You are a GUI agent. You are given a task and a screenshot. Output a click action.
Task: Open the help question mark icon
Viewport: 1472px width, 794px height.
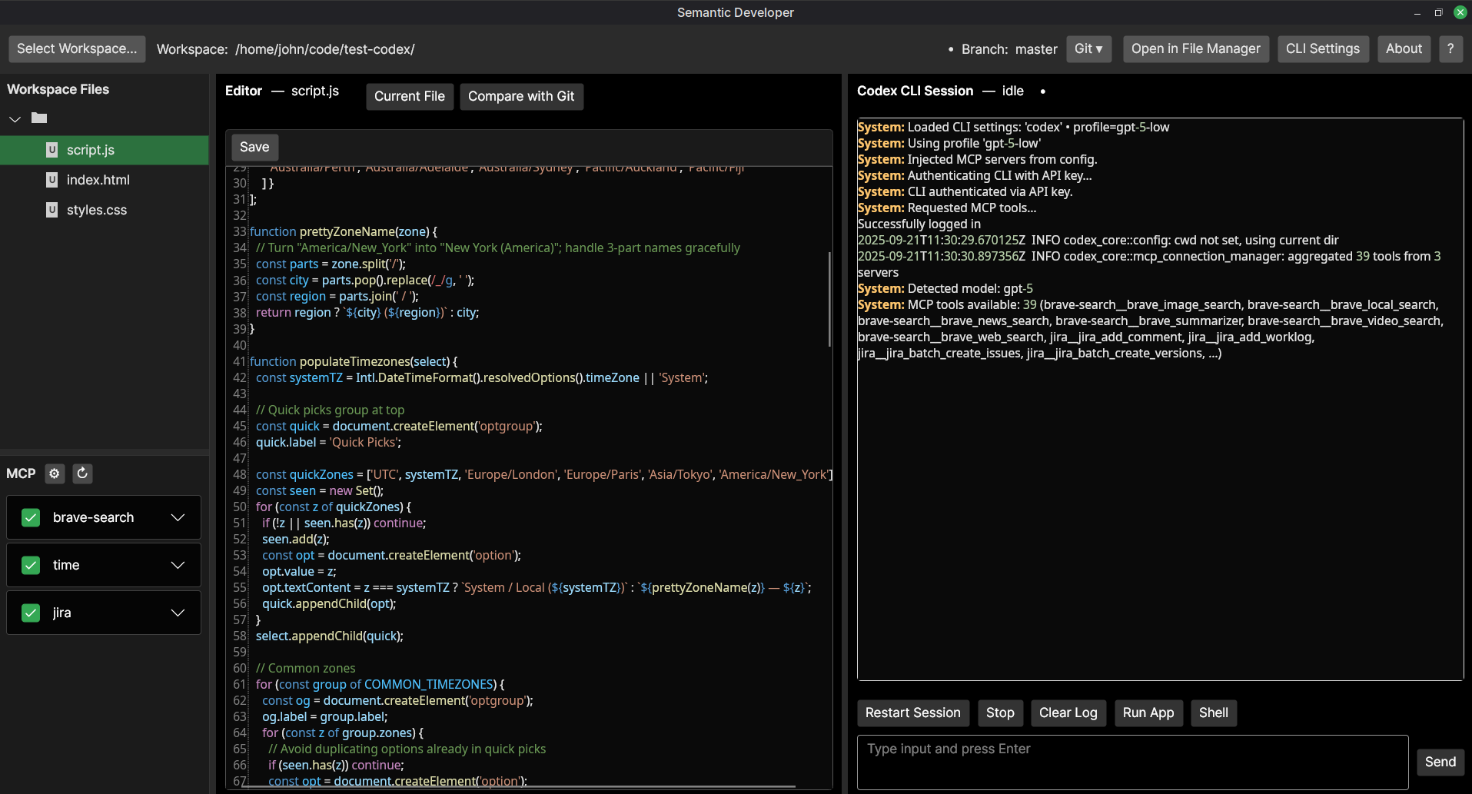(1451, 48)
